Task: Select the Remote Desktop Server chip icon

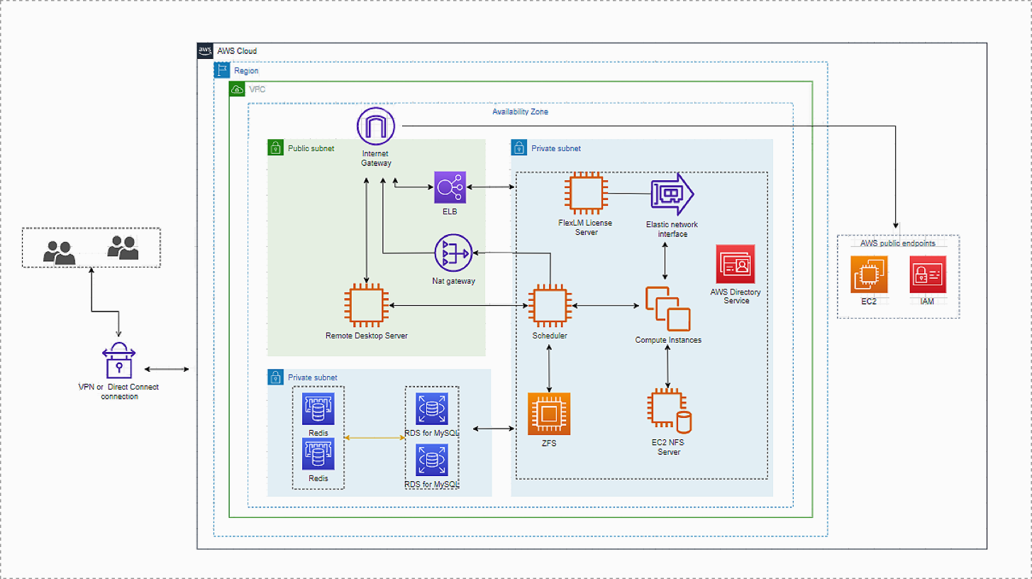Action: (x=366, y=305)
